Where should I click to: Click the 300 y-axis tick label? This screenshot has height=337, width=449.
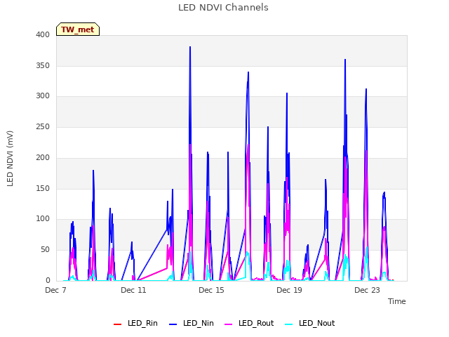43,96
